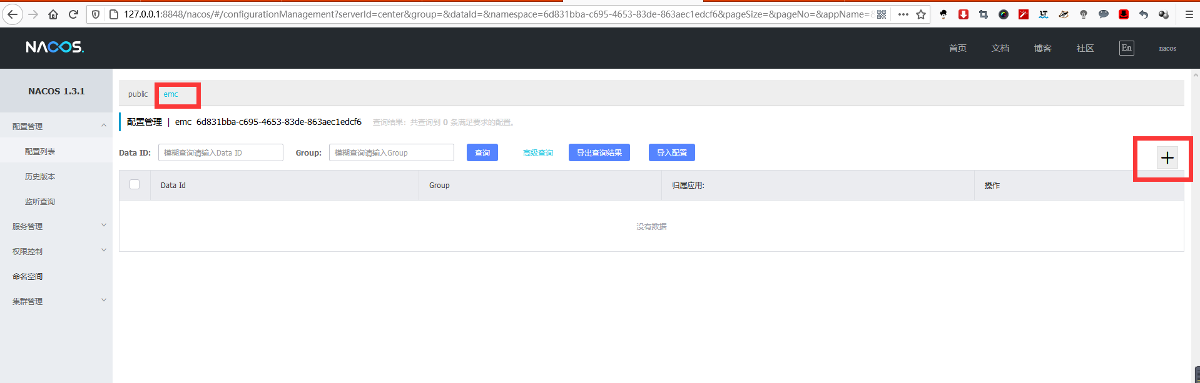Bookmark page using the star icon

click(x=921, y=14)
